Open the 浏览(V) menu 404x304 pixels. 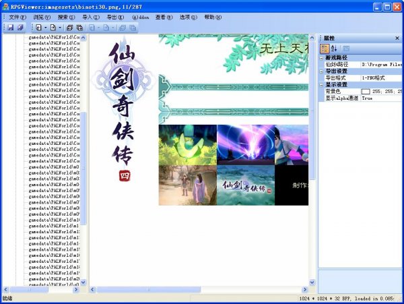point(42,18)
